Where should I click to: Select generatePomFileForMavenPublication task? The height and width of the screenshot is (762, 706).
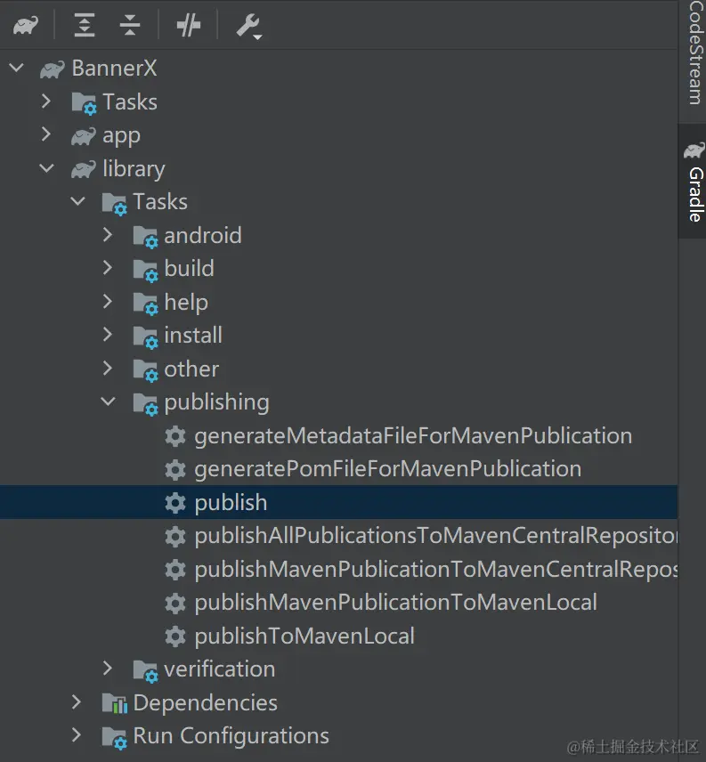(387, 469)
